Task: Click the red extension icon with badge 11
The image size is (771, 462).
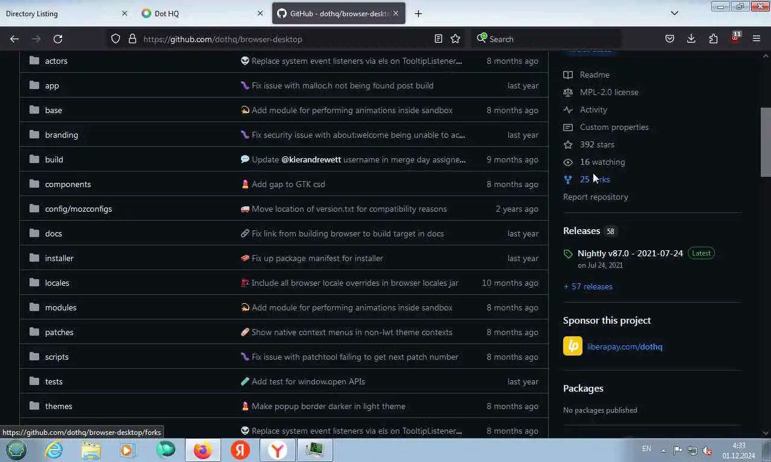Action: pyautogui.click(x=735, y=38)
